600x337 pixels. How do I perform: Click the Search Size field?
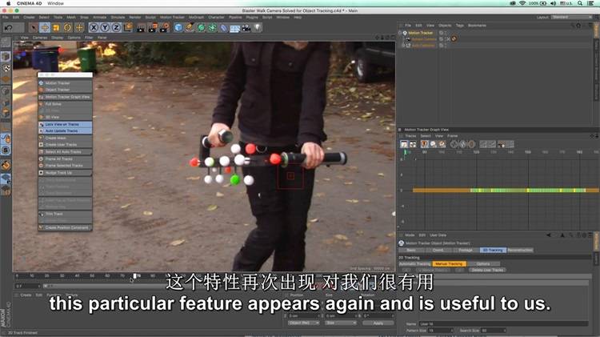494,330
